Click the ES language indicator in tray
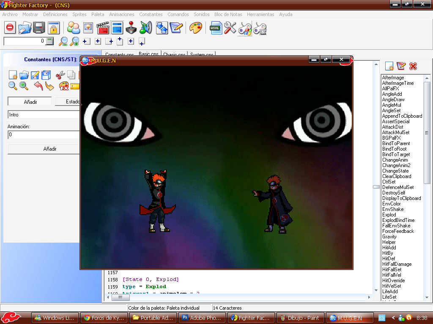 [x=381, y=318]
